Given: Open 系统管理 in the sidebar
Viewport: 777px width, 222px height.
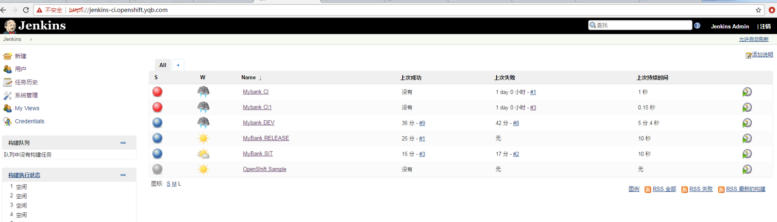Looking at the screenshot, I should click(26, 95).
